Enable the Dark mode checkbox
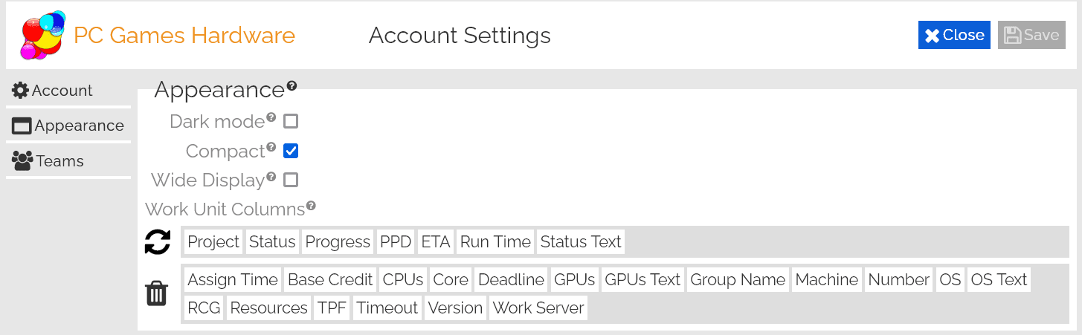Image resolution: width=1082 pixels, height=335 pixels. click(x=291, y=121)
